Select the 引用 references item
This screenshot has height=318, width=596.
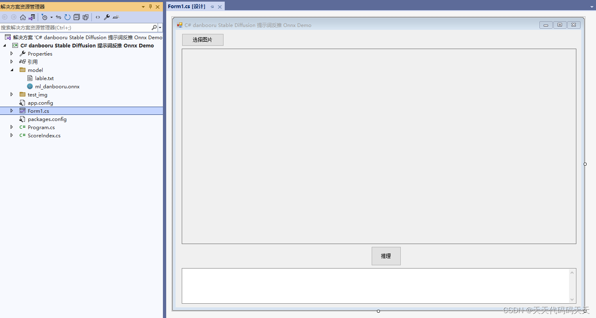click(x=33, y=62)
